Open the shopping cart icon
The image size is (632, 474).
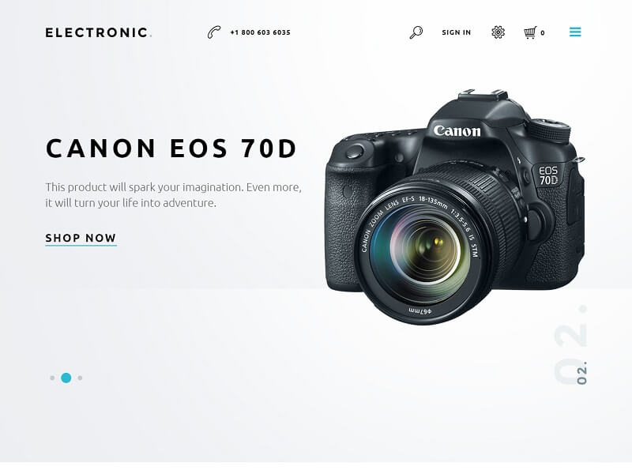pos(530,32)
